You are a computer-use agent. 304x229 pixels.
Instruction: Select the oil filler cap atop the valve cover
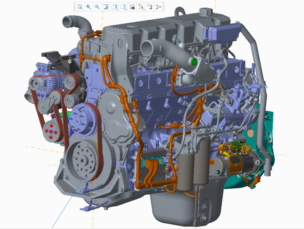206,12
